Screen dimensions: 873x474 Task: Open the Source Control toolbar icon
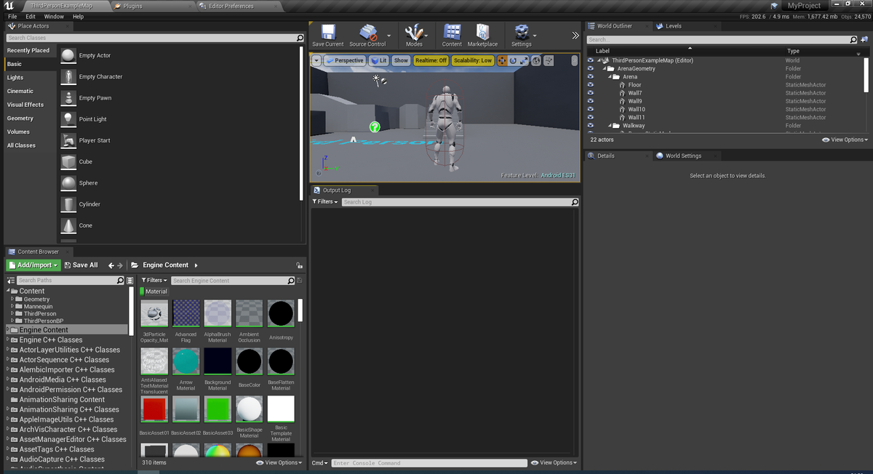[x=368, y=32]
